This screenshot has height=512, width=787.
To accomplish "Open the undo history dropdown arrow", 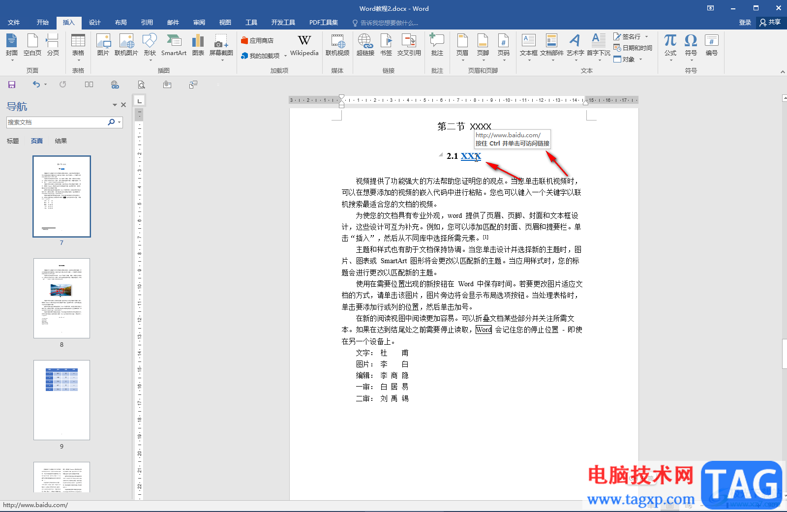I will coord(45,85).
